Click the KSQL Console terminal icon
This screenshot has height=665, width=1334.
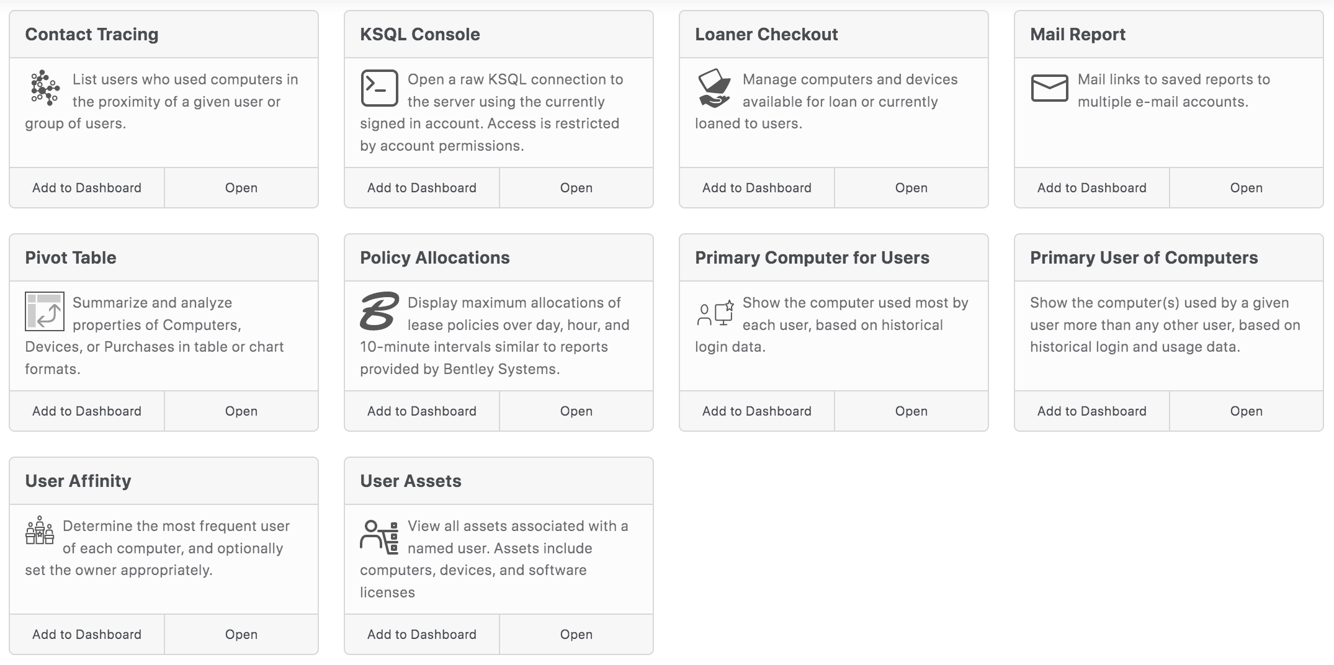(379, 88)
